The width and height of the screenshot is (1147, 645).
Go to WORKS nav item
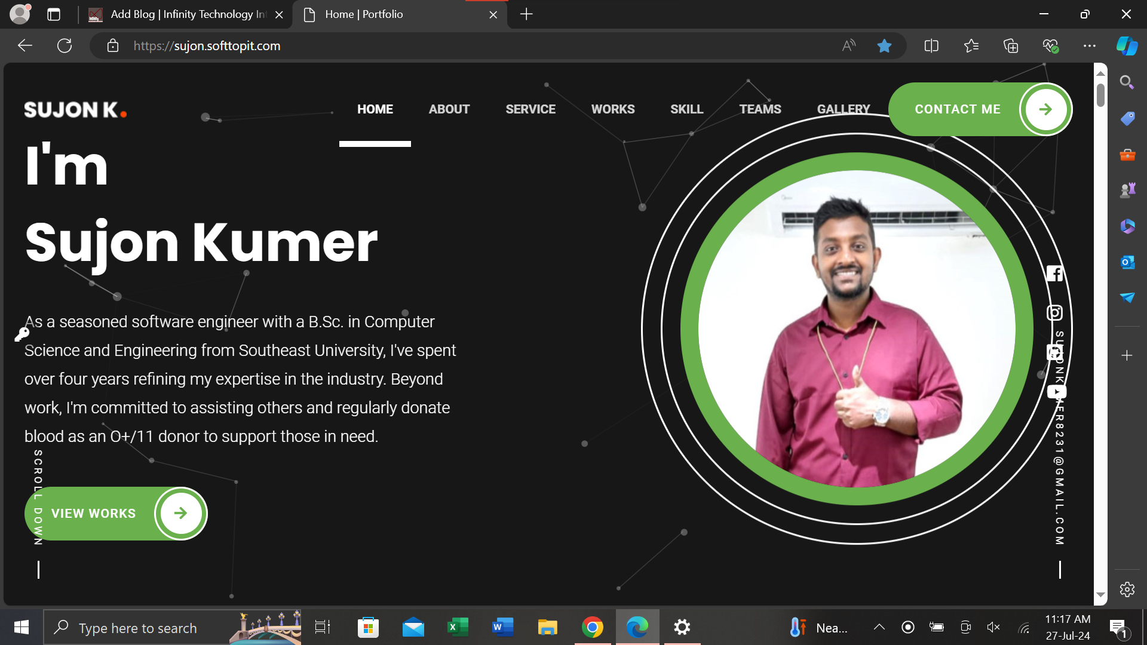pos(613,109)
